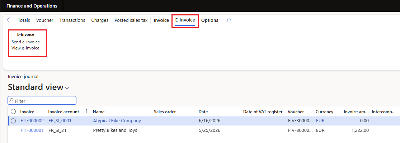Click the Name column header
Screen dimensions: 400x143
(x=99, y=112)
